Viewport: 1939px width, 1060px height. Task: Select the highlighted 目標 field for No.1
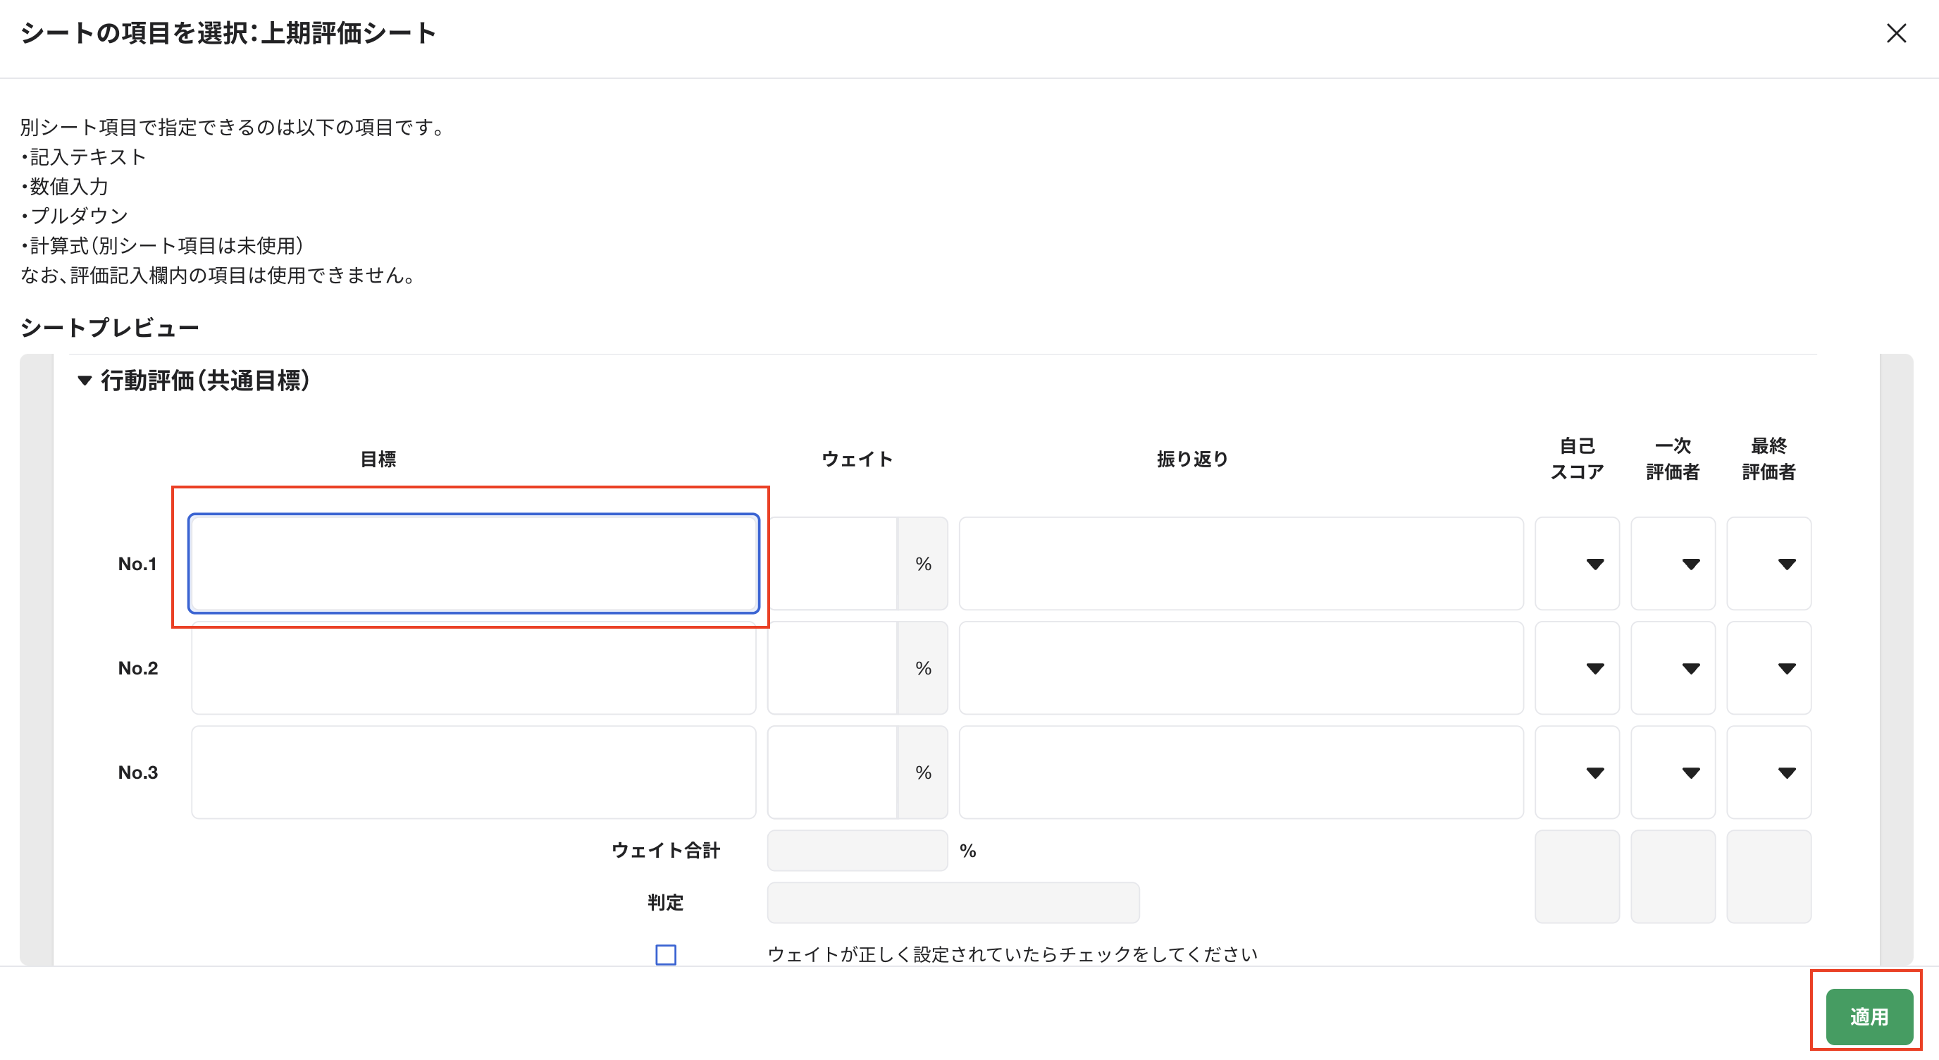click(x=473, y=563)
